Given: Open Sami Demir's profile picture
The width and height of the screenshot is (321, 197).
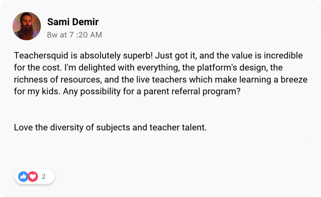Looking at the screenshot, I should (27, 26).
